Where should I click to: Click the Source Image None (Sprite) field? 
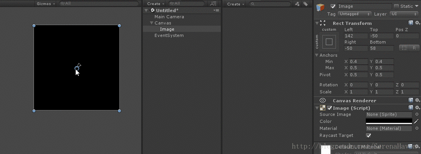click(389, 114)
